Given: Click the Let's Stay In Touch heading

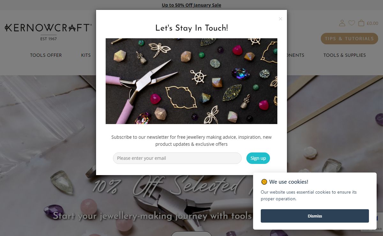Looking at the screenshot, I should tap(191, 28).
